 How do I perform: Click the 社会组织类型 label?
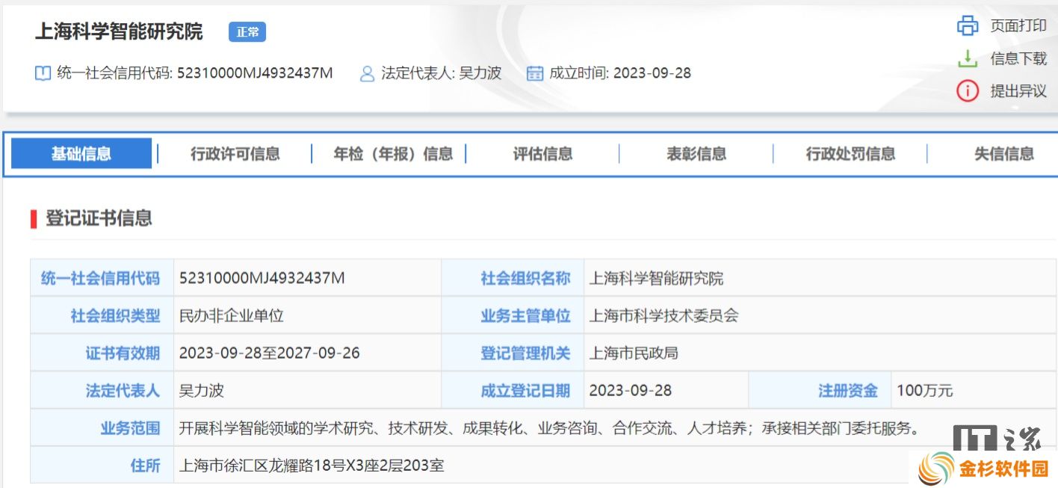pos(115,315)
